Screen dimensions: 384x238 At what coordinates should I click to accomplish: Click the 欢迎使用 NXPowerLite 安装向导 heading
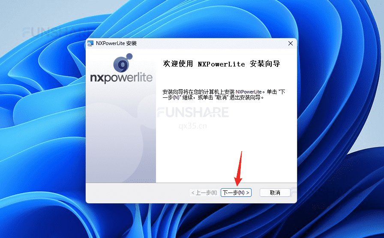pos(222,64)
